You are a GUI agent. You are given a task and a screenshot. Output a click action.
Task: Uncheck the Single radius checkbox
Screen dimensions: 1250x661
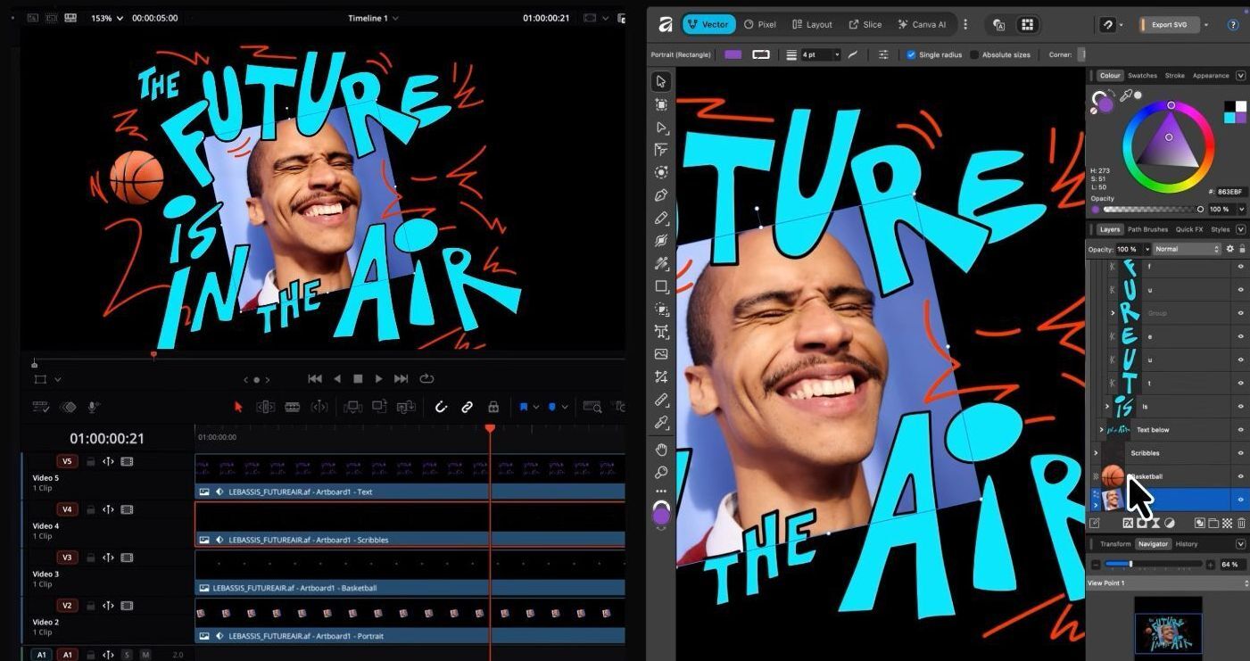point(911,54)
